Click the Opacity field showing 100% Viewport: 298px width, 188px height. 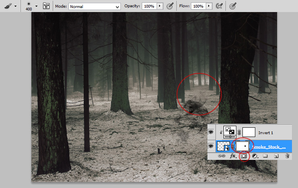149,6
